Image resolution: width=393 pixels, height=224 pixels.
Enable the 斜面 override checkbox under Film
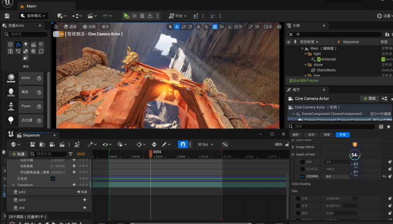pyautogui.click(x=298, y=198)
